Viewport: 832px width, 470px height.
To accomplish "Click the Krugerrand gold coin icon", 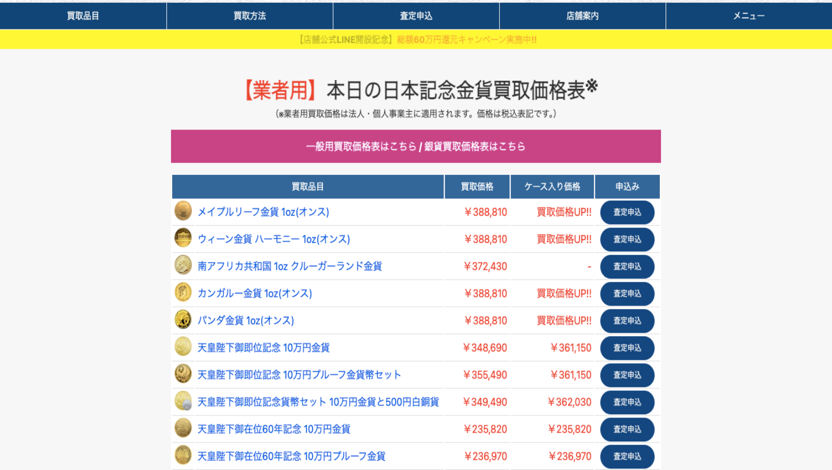I will pyautogui.click(x=183, y=265).
